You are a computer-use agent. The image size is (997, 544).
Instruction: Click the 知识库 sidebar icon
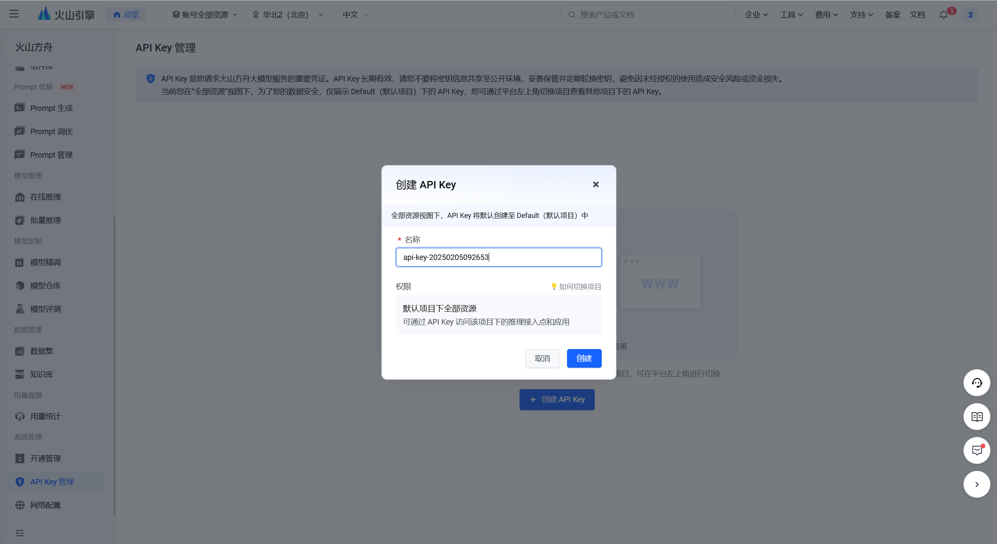(19, 374)
